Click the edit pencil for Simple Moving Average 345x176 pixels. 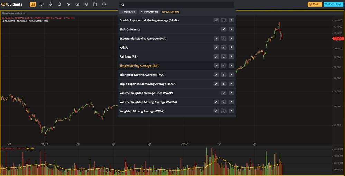pyautogui.click(x=216, y=66)
